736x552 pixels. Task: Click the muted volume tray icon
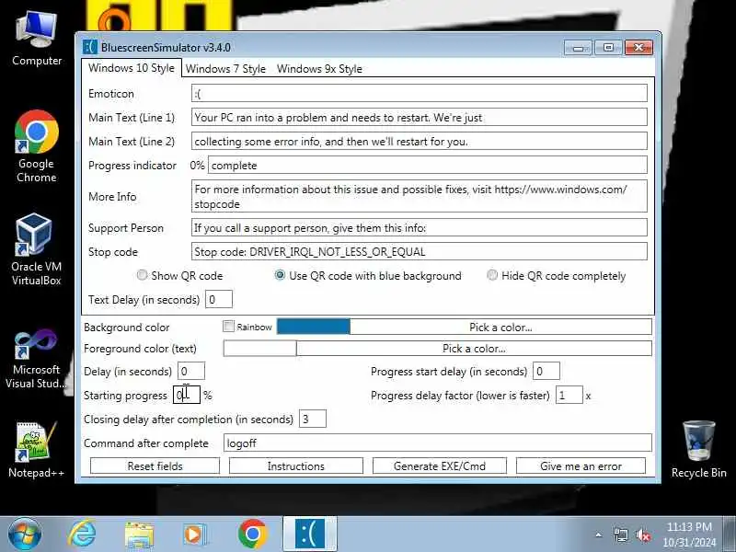point(642,535)
